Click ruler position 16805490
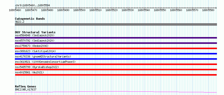 (x=63, y=10)
